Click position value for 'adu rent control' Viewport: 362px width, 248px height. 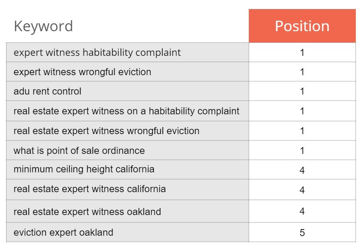(302, 91)
